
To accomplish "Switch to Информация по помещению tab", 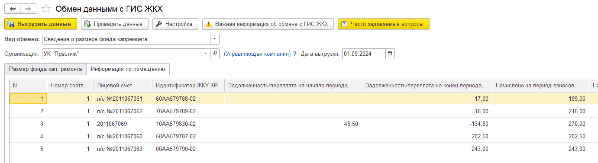I will [x=128, y=69].
